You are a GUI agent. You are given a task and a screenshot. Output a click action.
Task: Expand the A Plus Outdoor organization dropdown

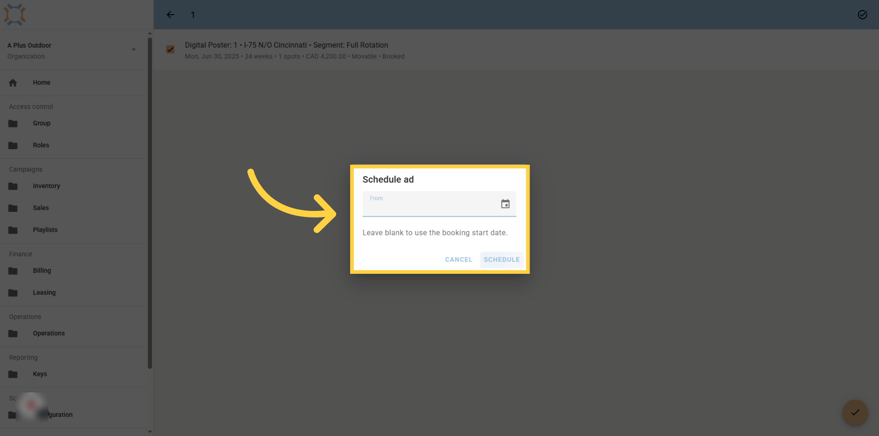[133, 49]
